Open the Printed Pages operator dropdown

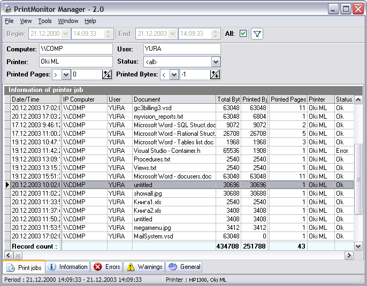point(66,75)
